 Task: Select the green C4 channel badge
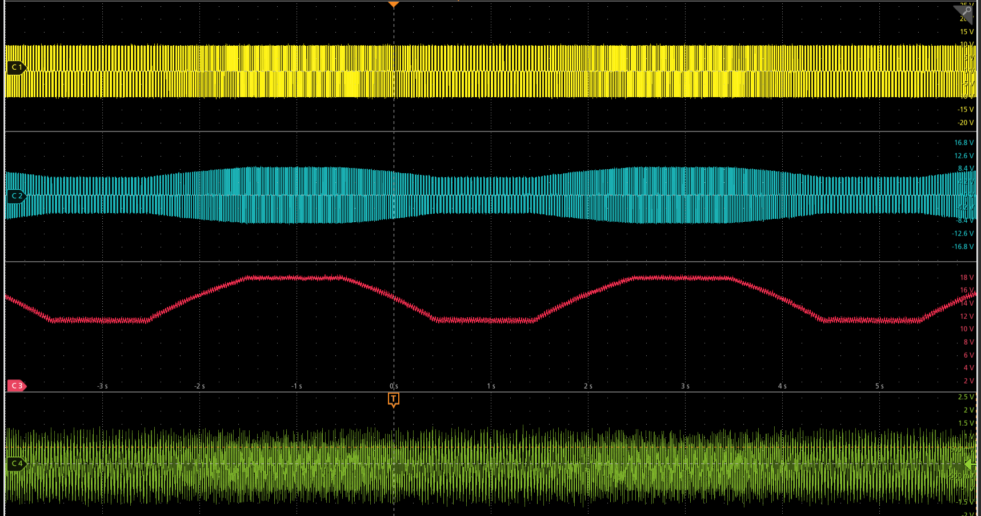click(17, 463)
